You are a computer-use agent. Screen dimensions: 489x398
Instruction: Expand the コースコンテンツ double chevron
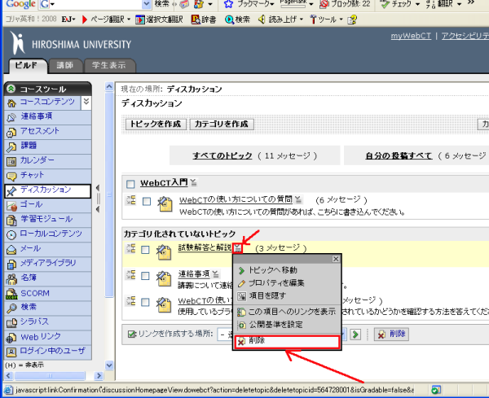pos(86,102)
